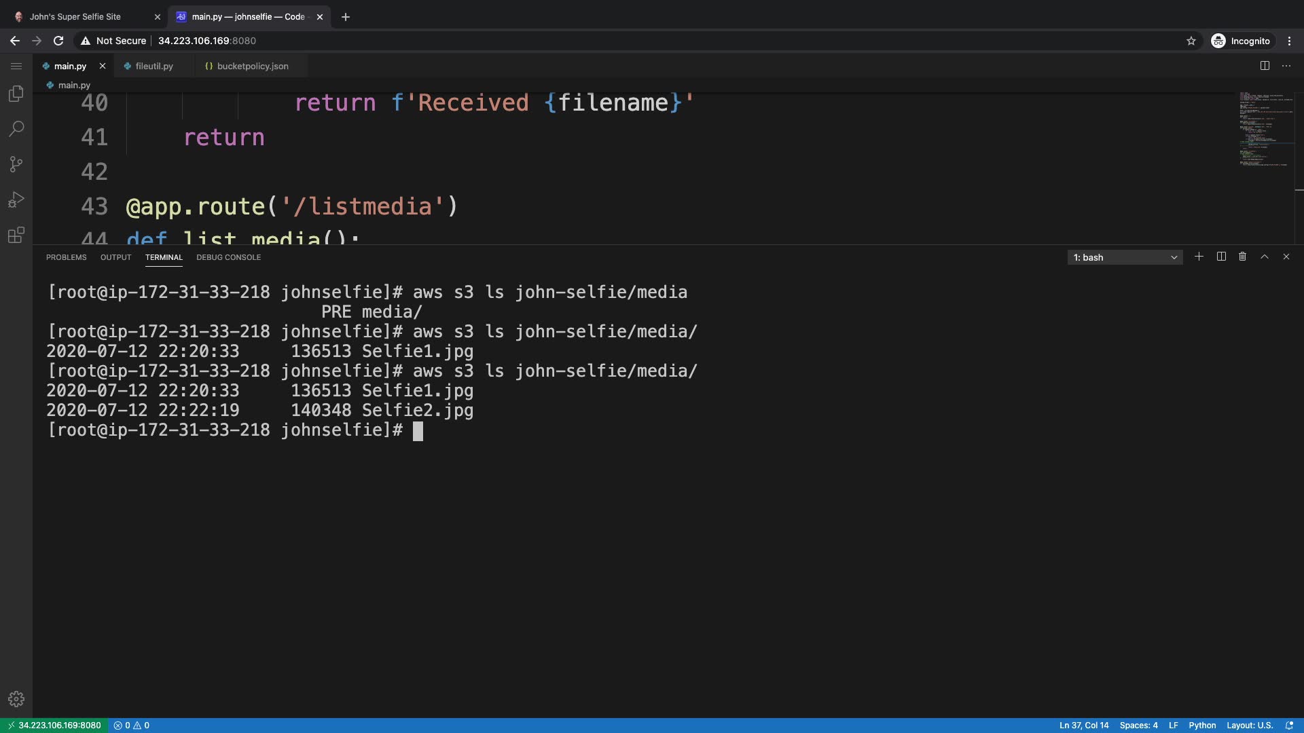Toggle the hamburger application menu

pos(16,66)
